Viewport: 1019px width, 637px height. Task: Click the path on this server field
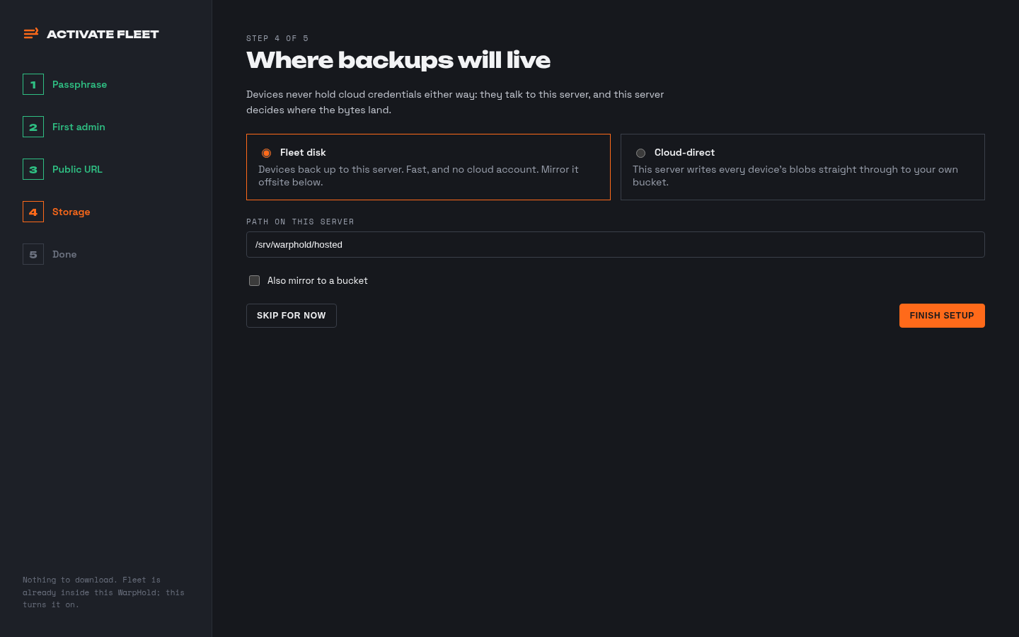point(616,244)
